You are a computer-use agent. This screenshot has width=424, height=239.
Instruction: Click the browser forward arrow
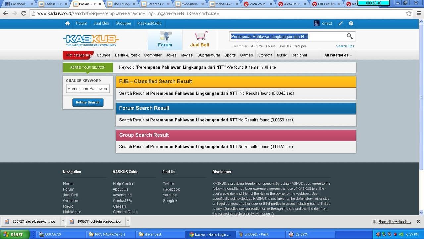tap(14, 13)
